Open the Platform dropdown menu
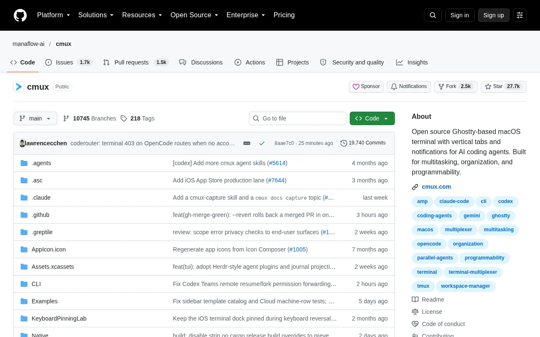Viewport: 540px width, 337px height. 54,15
